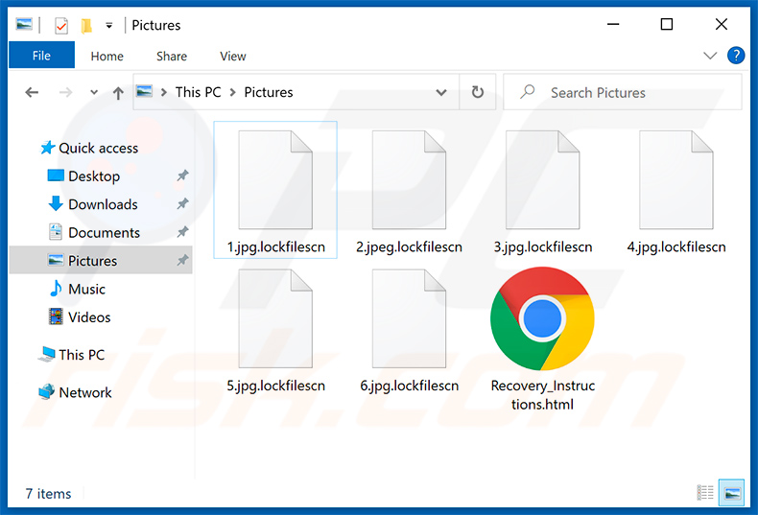Open Help with the question mark
This screenshot has height=515, width=758.
pos(736,55)
